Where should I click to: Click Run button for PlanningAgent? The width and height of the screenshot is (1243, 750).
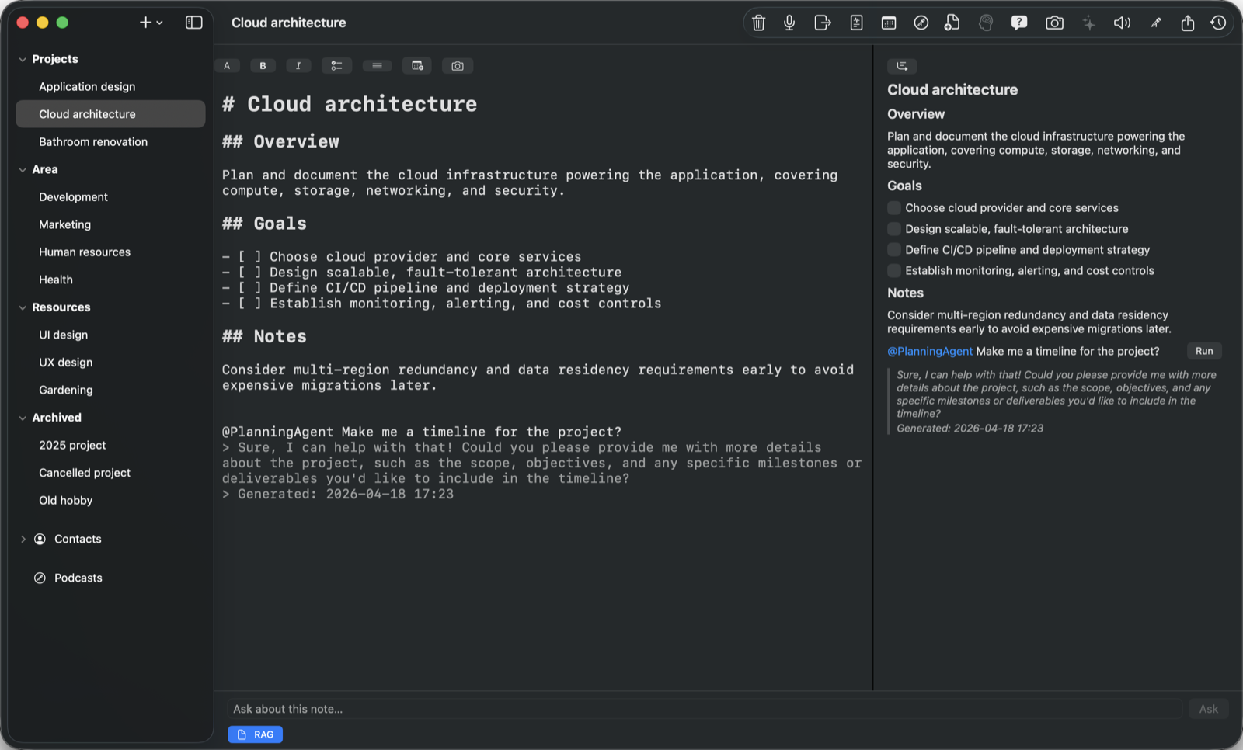pos(1204,351)
